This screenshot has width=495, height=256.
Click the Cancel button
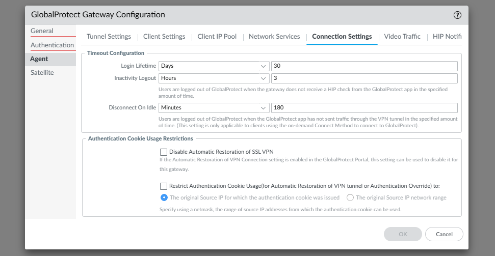[444, 234]
